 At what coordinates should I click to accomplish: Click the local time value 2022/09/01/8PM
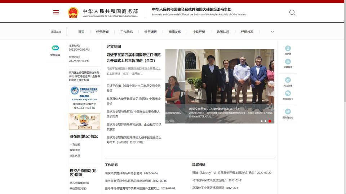pyautogui.click(x=79, y=61)
